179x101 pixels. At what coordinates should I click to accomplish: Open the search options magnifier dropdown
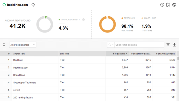[111, 45]
